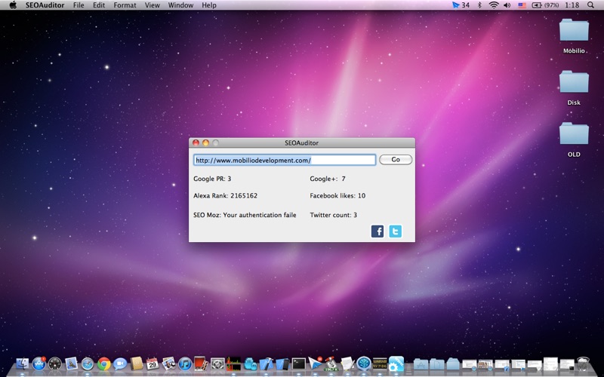The height and width of the screenshot is (377, 604).
Task: Click the SEOAuditor window title bar
Action: click(x=301, y=143)
